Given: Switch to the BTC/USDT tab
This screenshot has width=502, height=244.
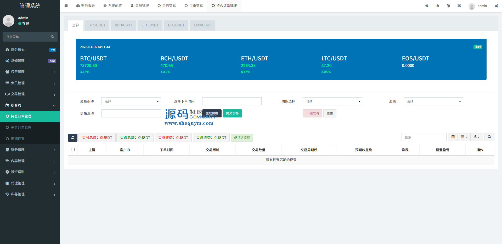Looking at the screenshot, I should (x=97, y=25).
